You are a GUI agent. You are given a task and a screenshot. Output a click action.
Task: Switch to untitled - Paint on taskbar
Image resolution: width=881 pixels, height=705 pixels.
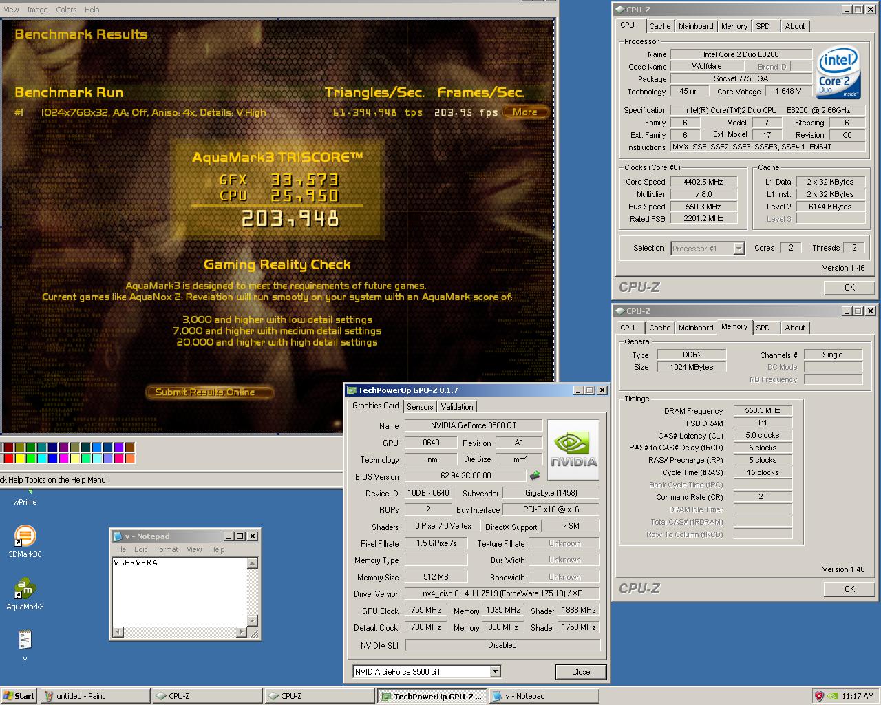coord(95,696)
